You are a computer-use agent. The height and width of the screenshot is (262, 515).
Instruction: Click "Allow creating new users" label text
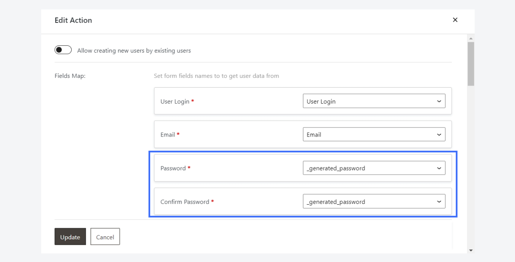tap(134, 51)
